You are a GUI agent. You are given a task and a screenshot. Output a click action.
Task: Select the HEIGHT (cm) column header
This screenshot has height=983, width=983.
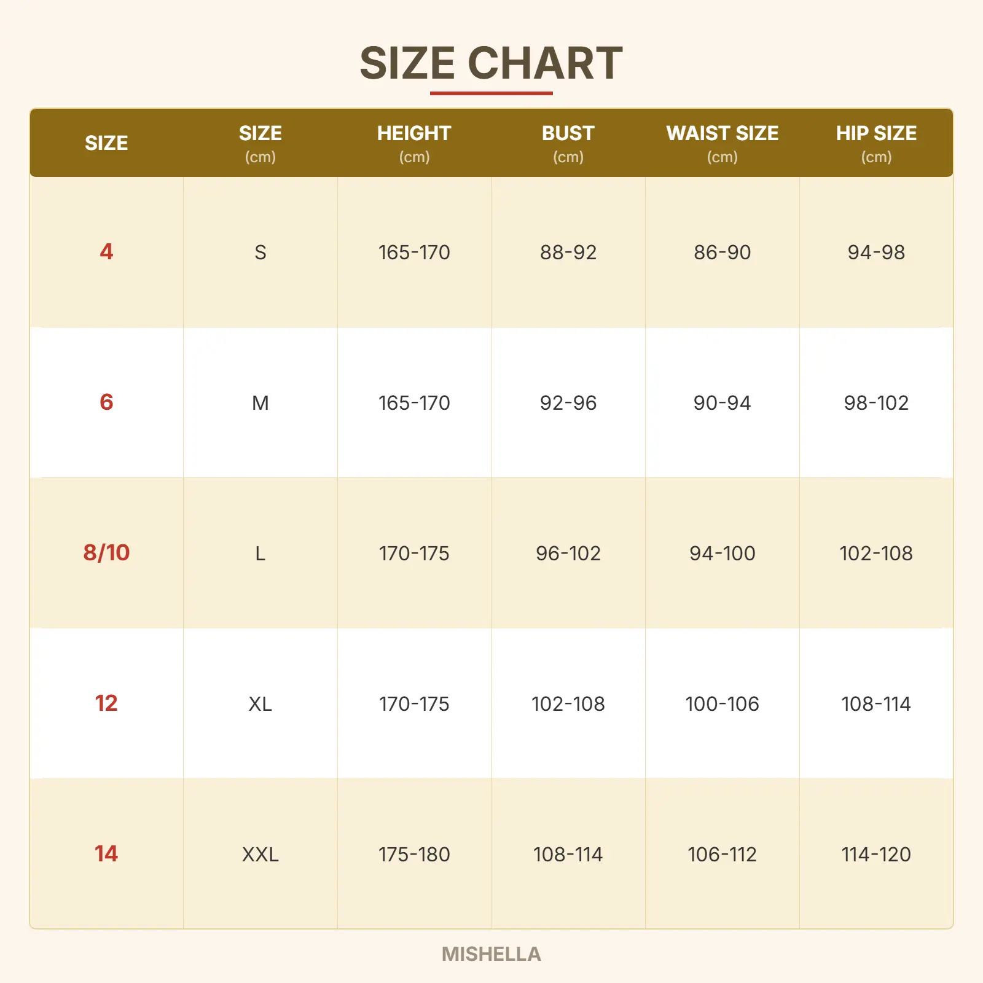coord(414,143)
